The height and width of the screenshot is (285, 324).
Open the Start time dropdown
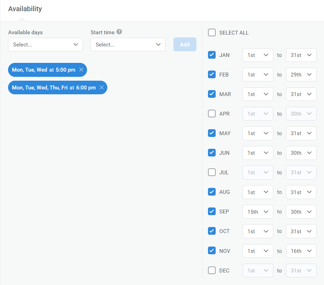pos(128,44)
